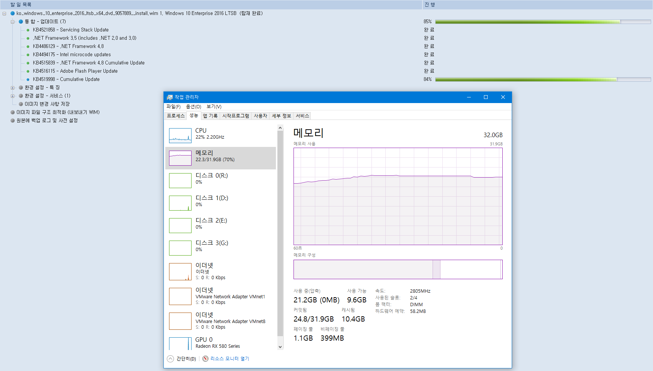Click Task Manager title bar icon

click(170, 97)
